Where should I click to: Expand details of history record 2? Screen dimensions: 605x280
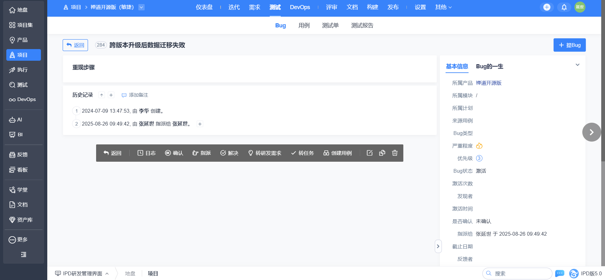pyautogui.click(x=200, y=124)
